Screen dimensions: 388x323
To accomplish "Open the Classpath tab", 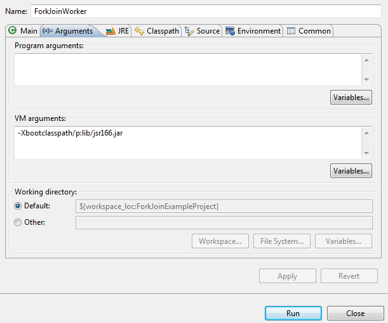I will pyautogui.click(x=156, y=31).
